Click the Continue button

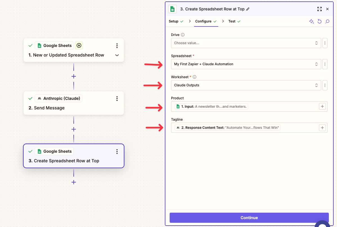click(x=249, y=218)
